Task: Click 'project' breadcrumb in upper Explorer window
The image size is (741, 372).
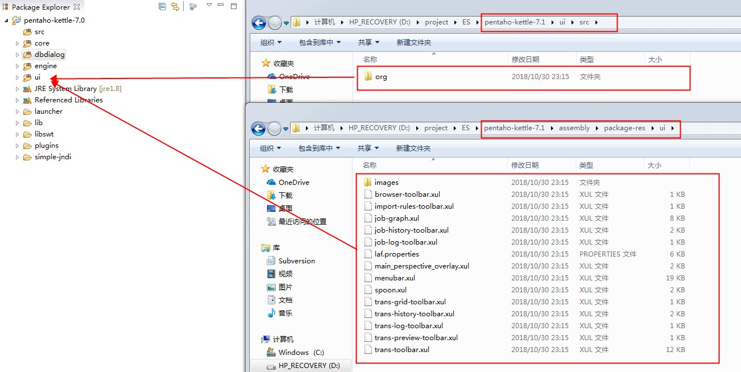Action: click(436, 22)
